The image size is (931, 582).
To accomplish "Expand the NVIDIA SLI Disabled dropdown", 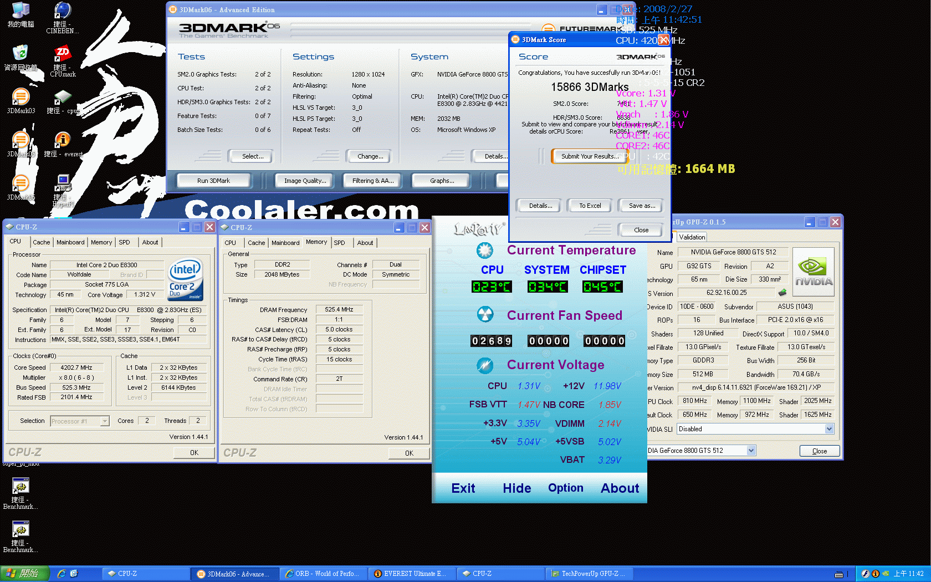I will point(829,429).
